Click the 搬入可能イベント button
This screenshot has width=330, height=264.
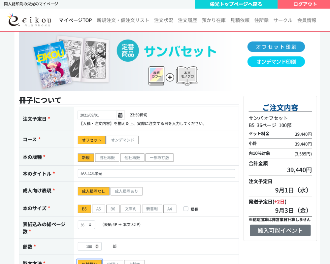pos(280,230)
